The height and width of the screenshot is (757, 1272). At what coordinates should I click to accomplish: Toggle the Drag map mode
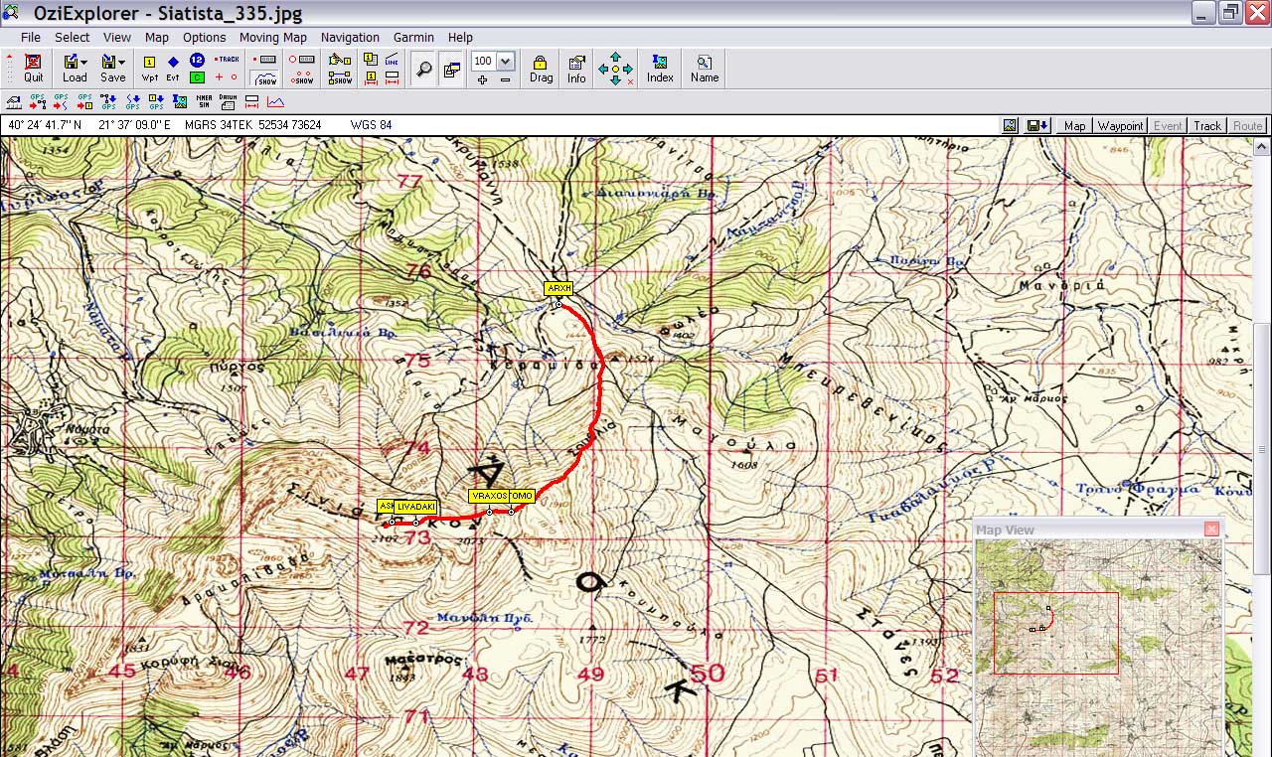coord(541,68)
